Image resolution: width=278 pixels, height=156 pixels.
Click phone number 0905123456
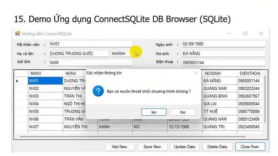pyautogui.click(x=250, y=119)
